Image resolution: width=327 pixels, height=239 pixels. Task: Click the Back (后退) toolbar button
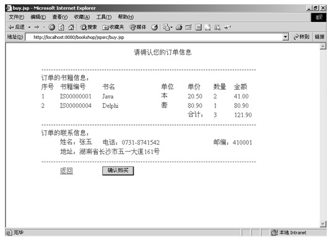point(17,27)
